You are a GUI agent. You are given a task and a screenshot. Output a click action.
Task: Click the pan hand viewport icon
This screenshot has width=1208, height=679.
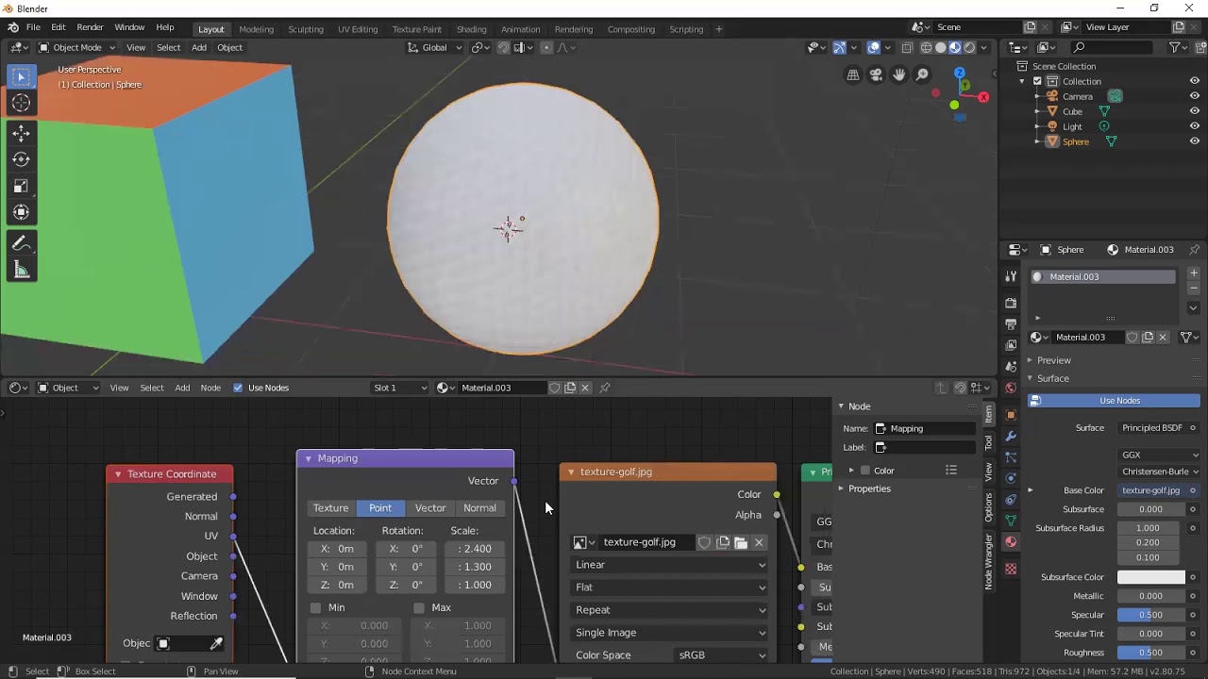899,75
